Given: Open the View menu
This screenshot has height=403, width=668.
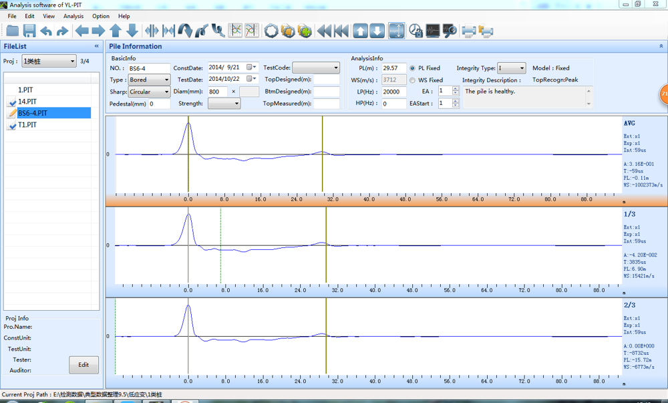Looking at the screenshot, I should coord(49,16).
